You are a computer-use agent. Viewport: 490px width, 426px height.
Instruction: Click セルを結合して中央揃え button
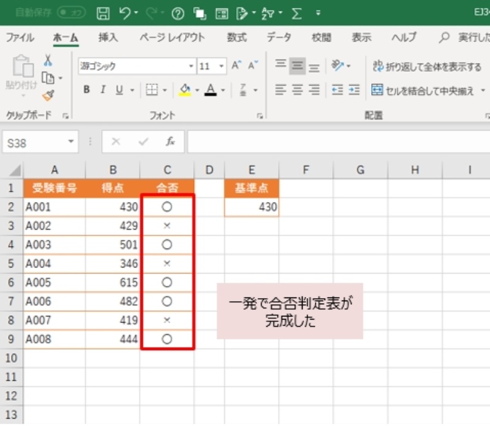pyautogui.click(x=424, y=91)
